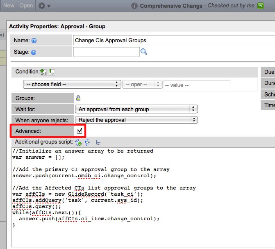Viewport: 275px width, 249px height.
Task: Uncheck the Advanced checkbox
Action: (80, 131)
